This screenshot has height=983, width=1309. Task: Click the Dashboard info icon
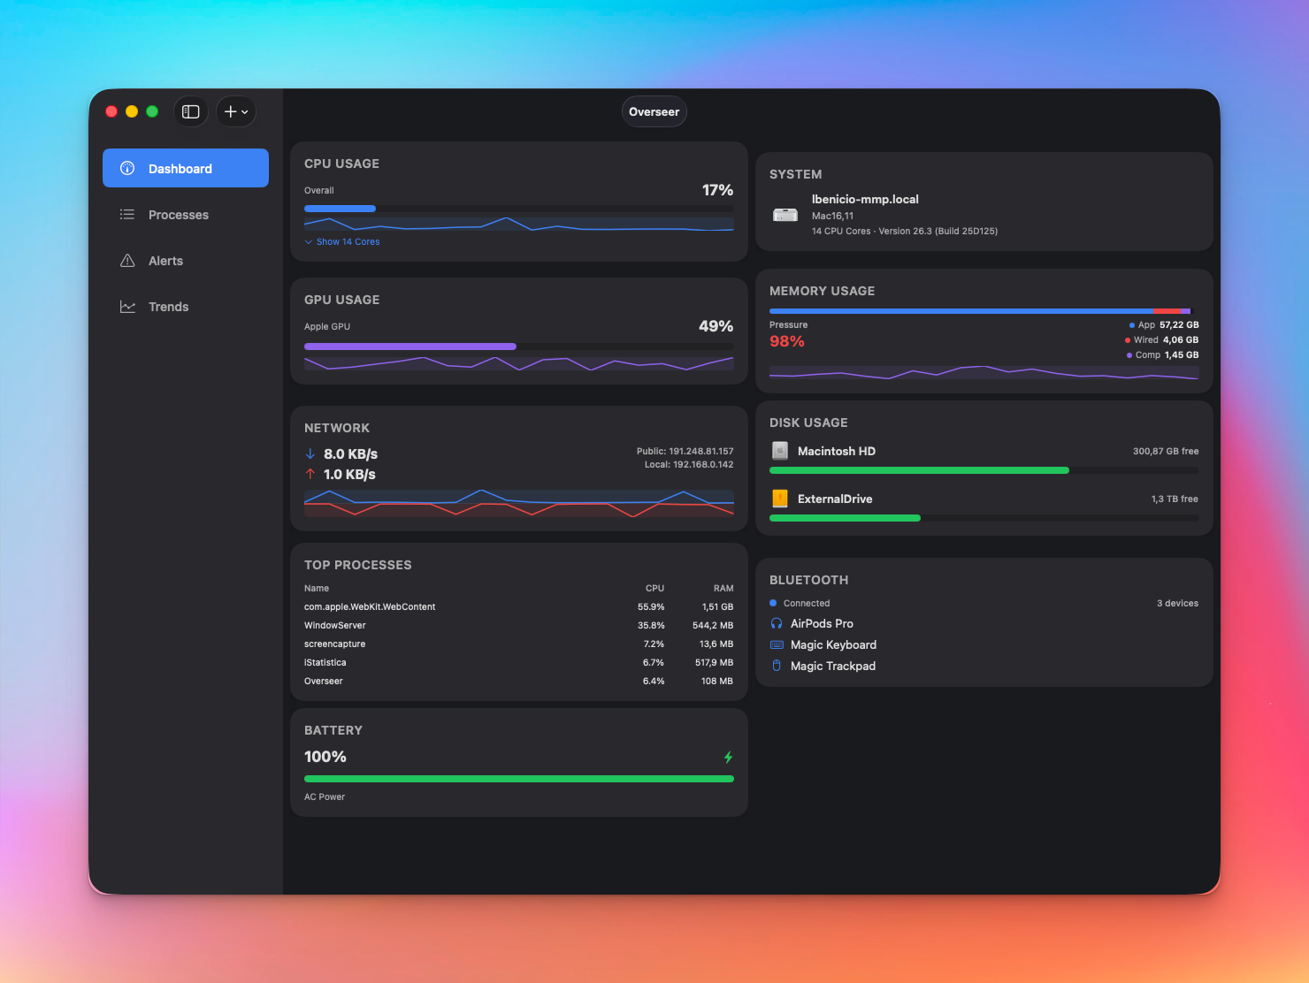point(126,168)
